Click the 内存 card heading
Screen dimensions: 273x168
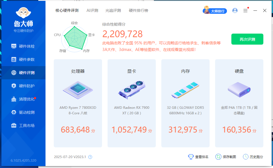185,71
